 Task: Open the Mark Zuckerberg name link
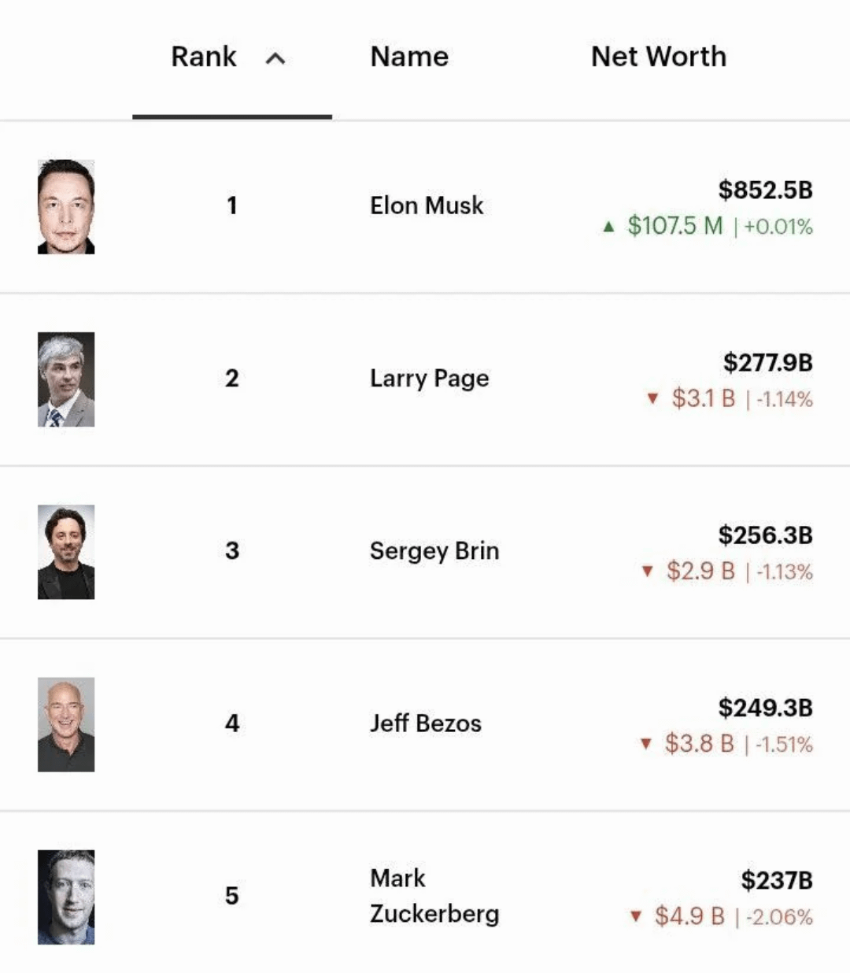click(x=434, y=896)
